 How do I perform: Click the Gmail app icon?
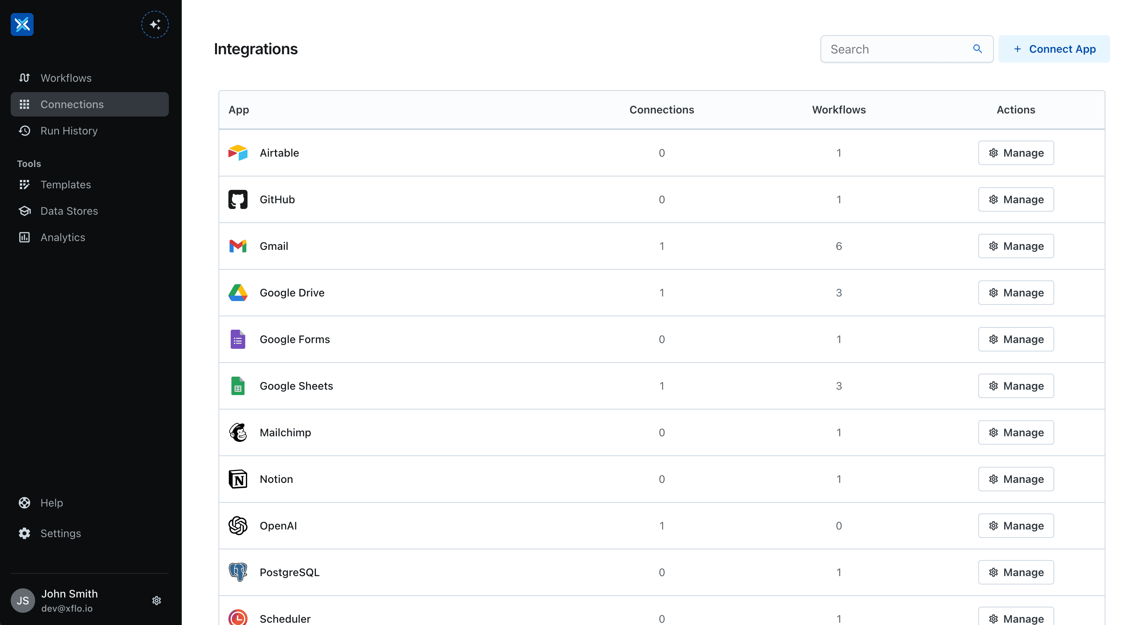238,246
